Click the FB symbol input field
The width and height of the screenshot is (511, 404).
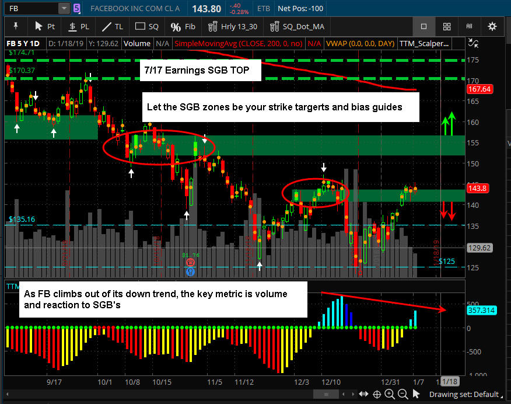point(32,9)
